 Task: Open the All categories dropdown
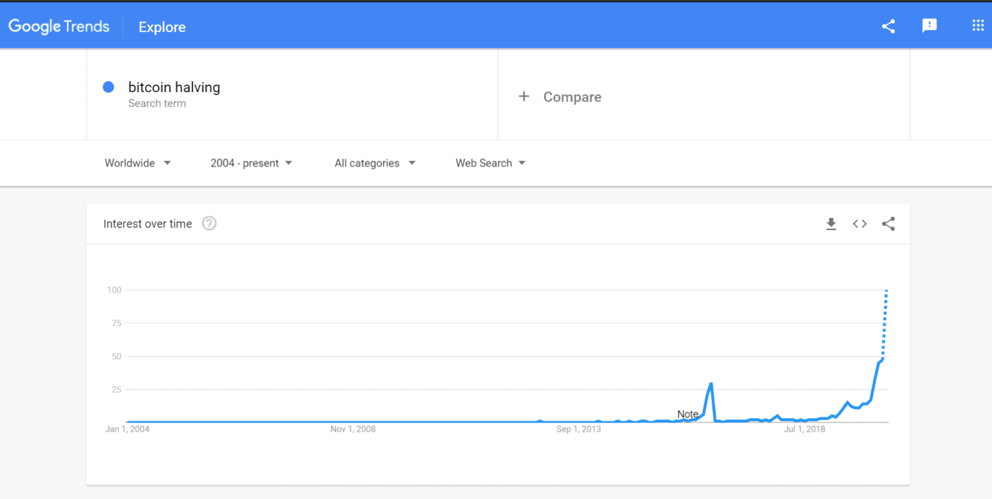tap(375, 163)
